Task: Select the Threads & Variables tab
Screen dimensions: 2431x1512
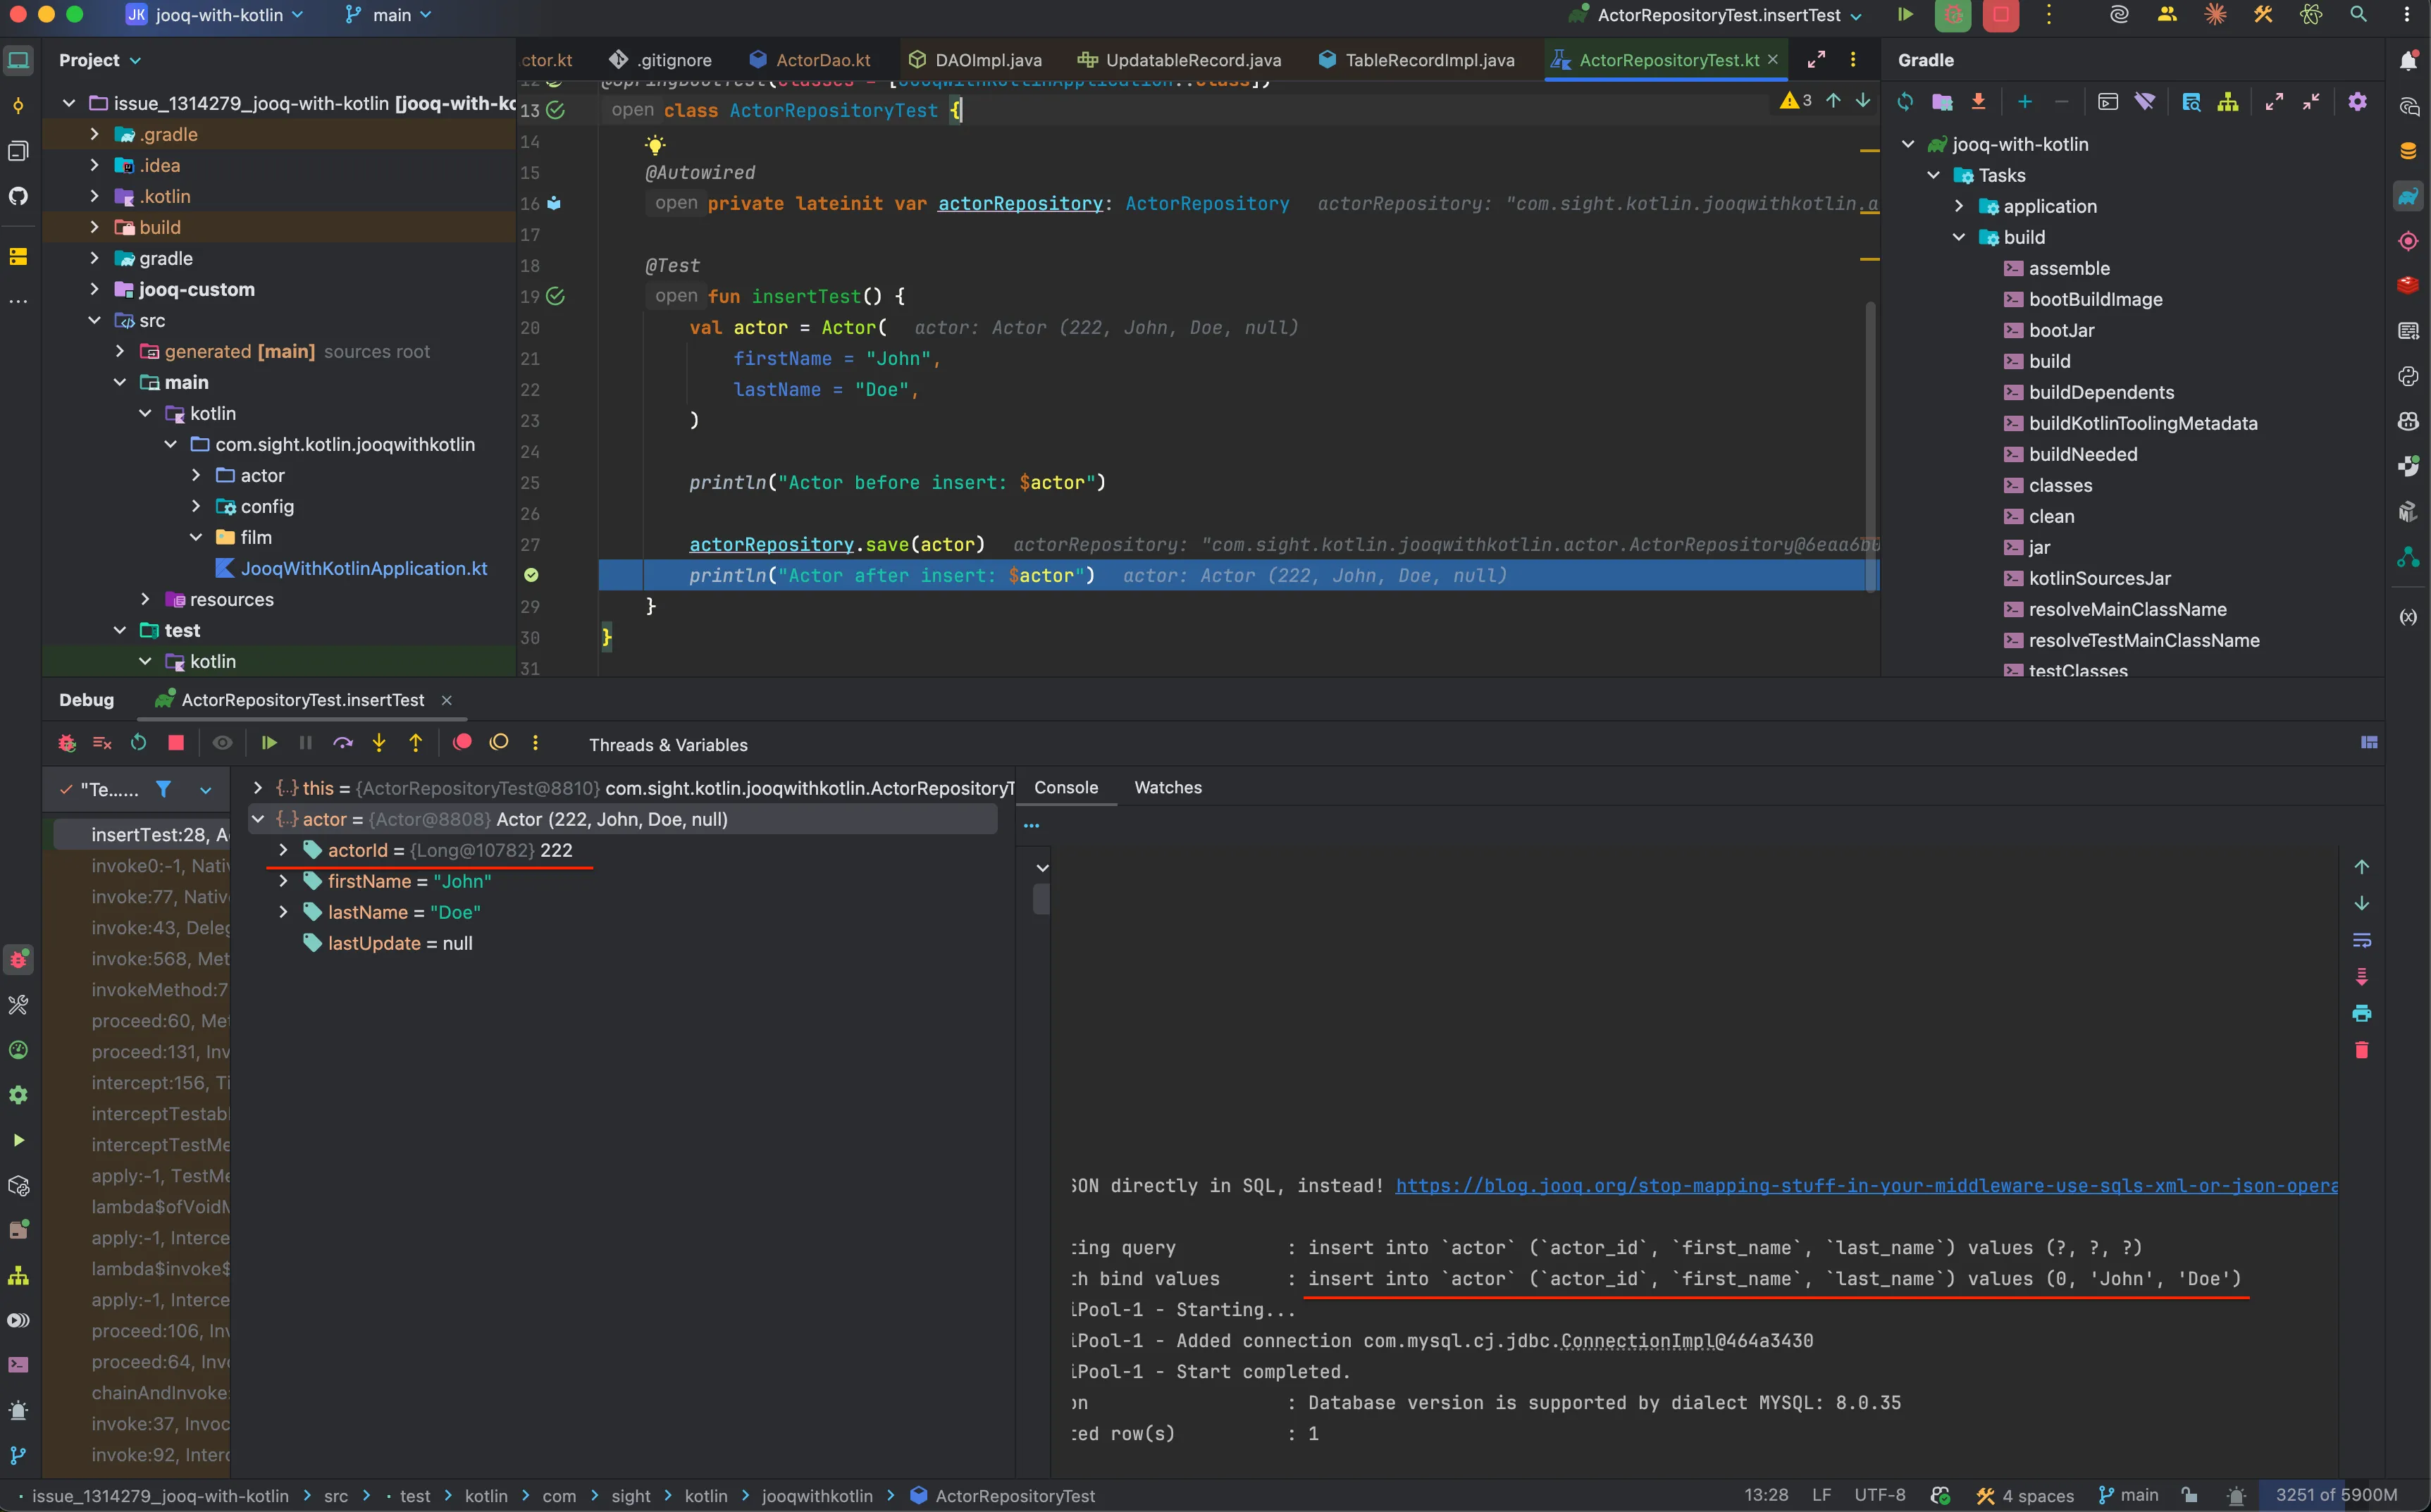Action: (668, 745)
